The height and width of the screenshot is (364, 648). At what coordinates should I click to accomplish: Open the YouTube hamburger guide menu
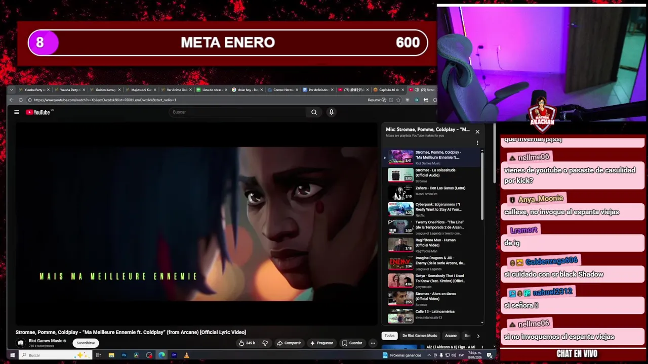16,112
